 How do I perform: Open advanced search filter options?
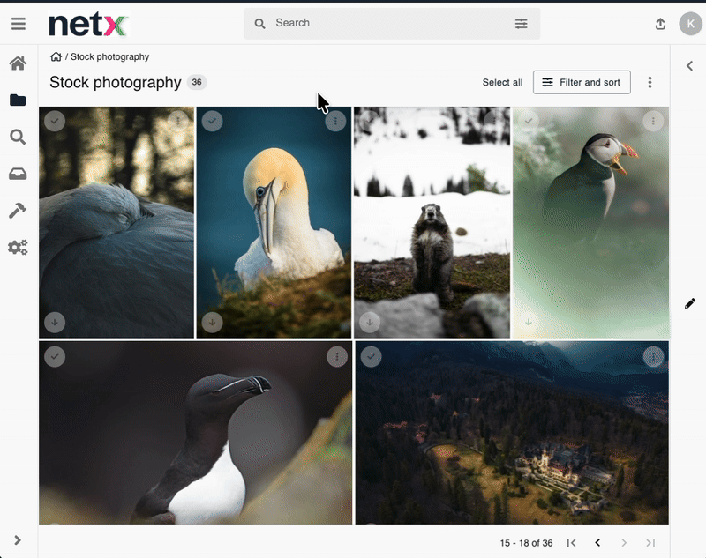(x=521, y=24)
